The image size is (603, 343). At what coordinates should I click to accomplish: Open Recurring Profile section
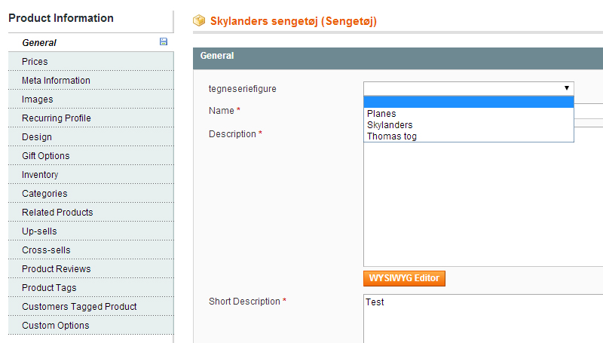91,118
